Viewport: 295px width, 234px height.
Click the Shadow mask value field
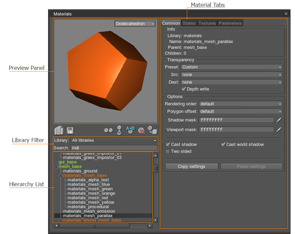pos(237,120)
